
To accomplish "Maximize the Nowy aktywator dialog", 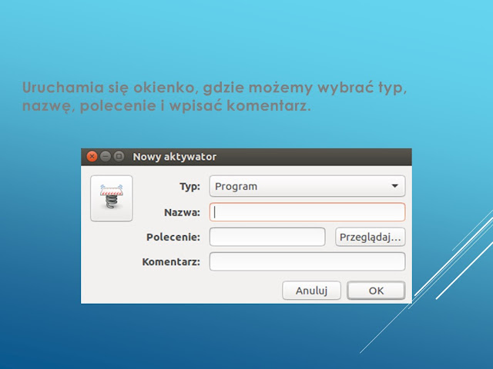I will [119, 156].
